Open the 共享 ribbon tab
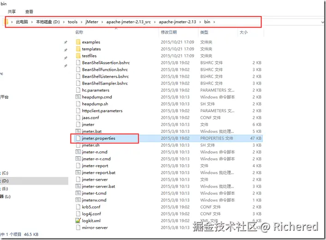 (12, 11)
